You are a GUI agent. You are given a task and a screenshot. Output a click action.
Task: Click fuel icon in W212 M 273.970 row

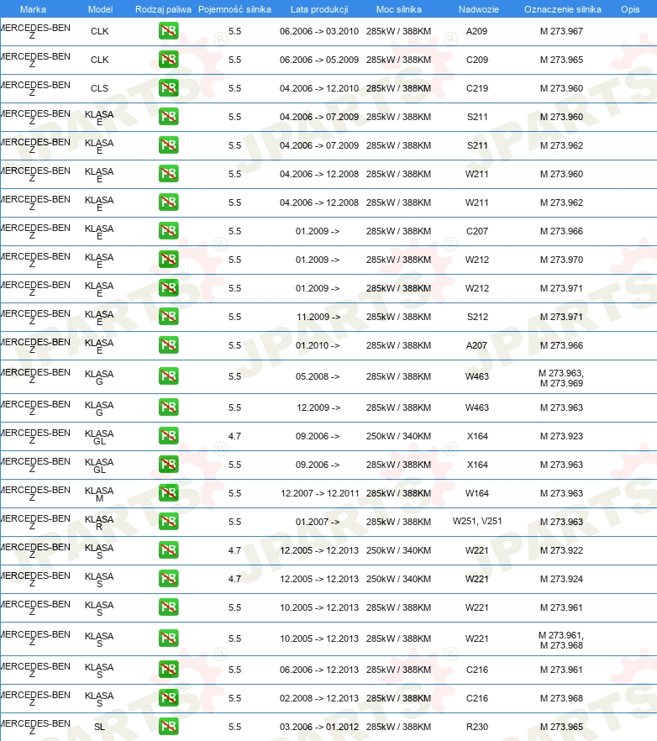point(168,260)
